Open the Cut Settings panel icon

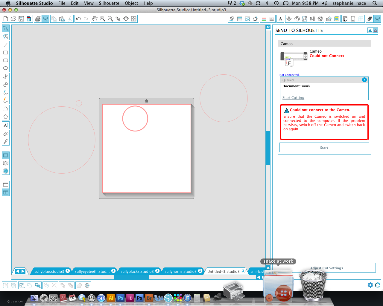370,19
